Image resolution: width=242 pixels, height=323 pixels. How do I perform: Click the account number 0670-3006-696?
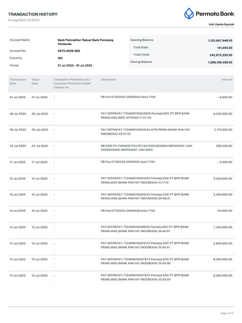(69, 51)
